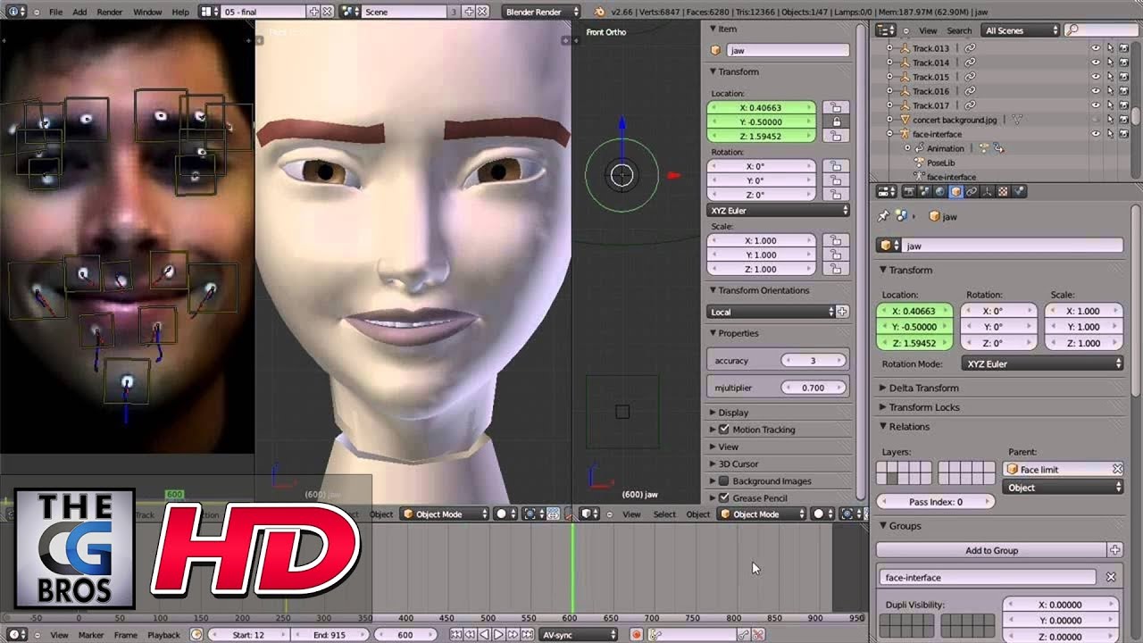
Task: Open the outliner Search menu
Action: [959, 30]
